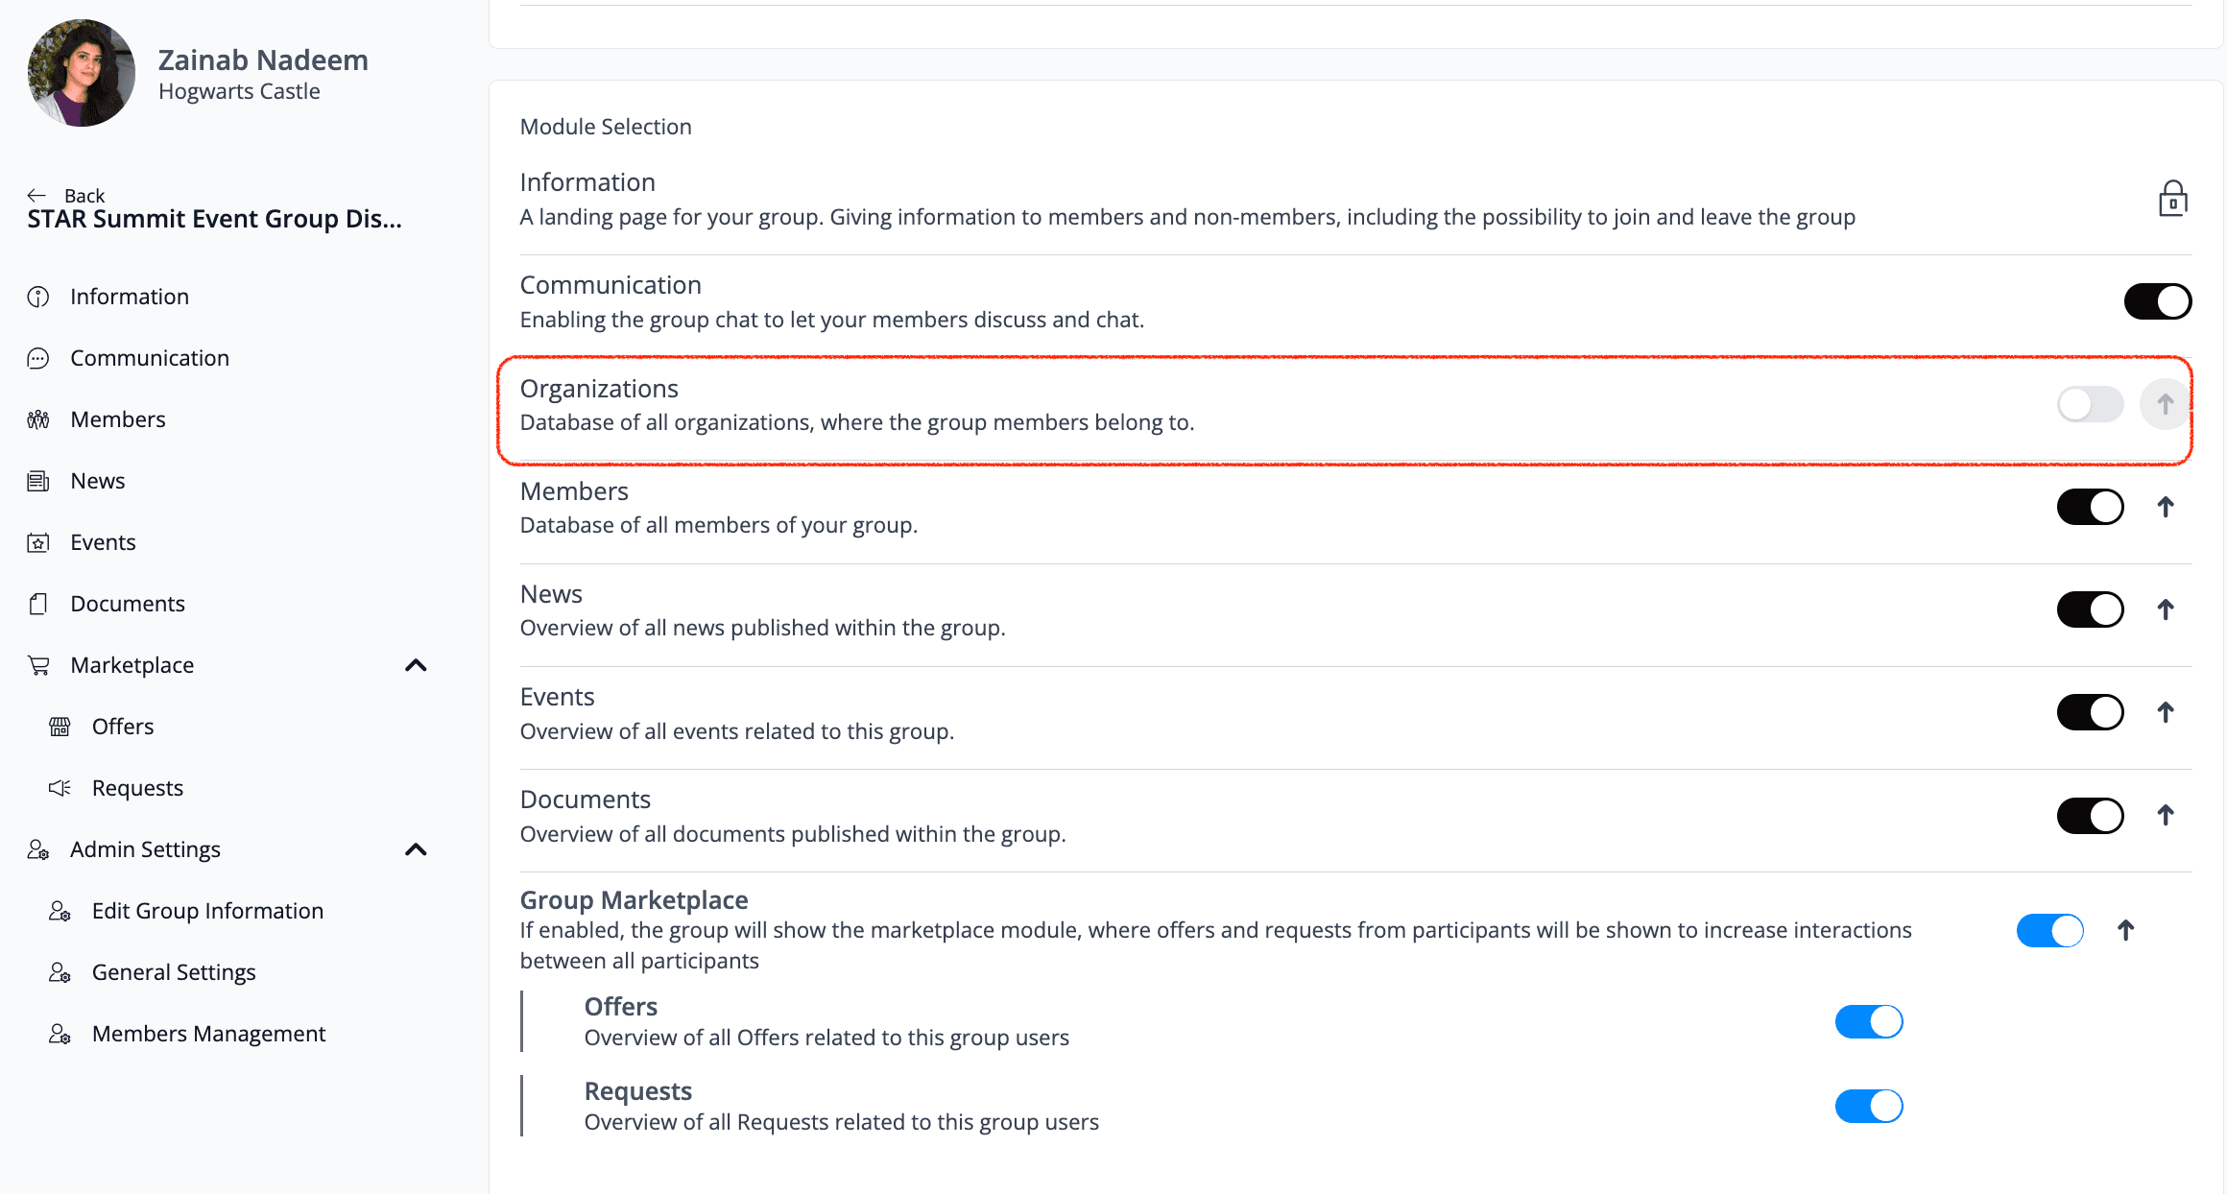Move Group Marketplace module up
The width and height of the screenshot is (2227, 1194).
coord(2125,930)
